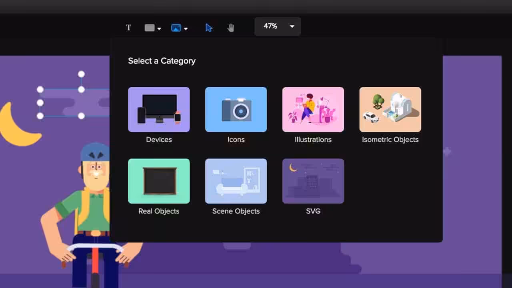Select the yellow crescent moon on canvas

pyautogui.click(x=16, y=128)
